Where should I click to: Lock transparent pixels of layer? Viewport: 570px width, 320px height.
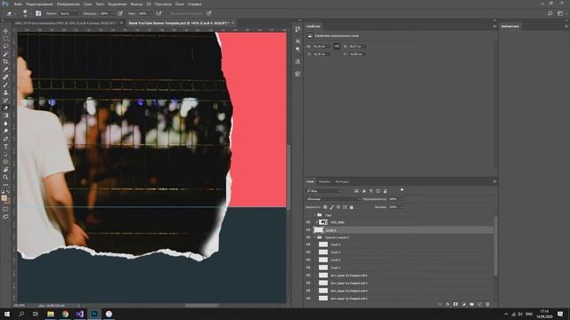click(x=325, y=207)
